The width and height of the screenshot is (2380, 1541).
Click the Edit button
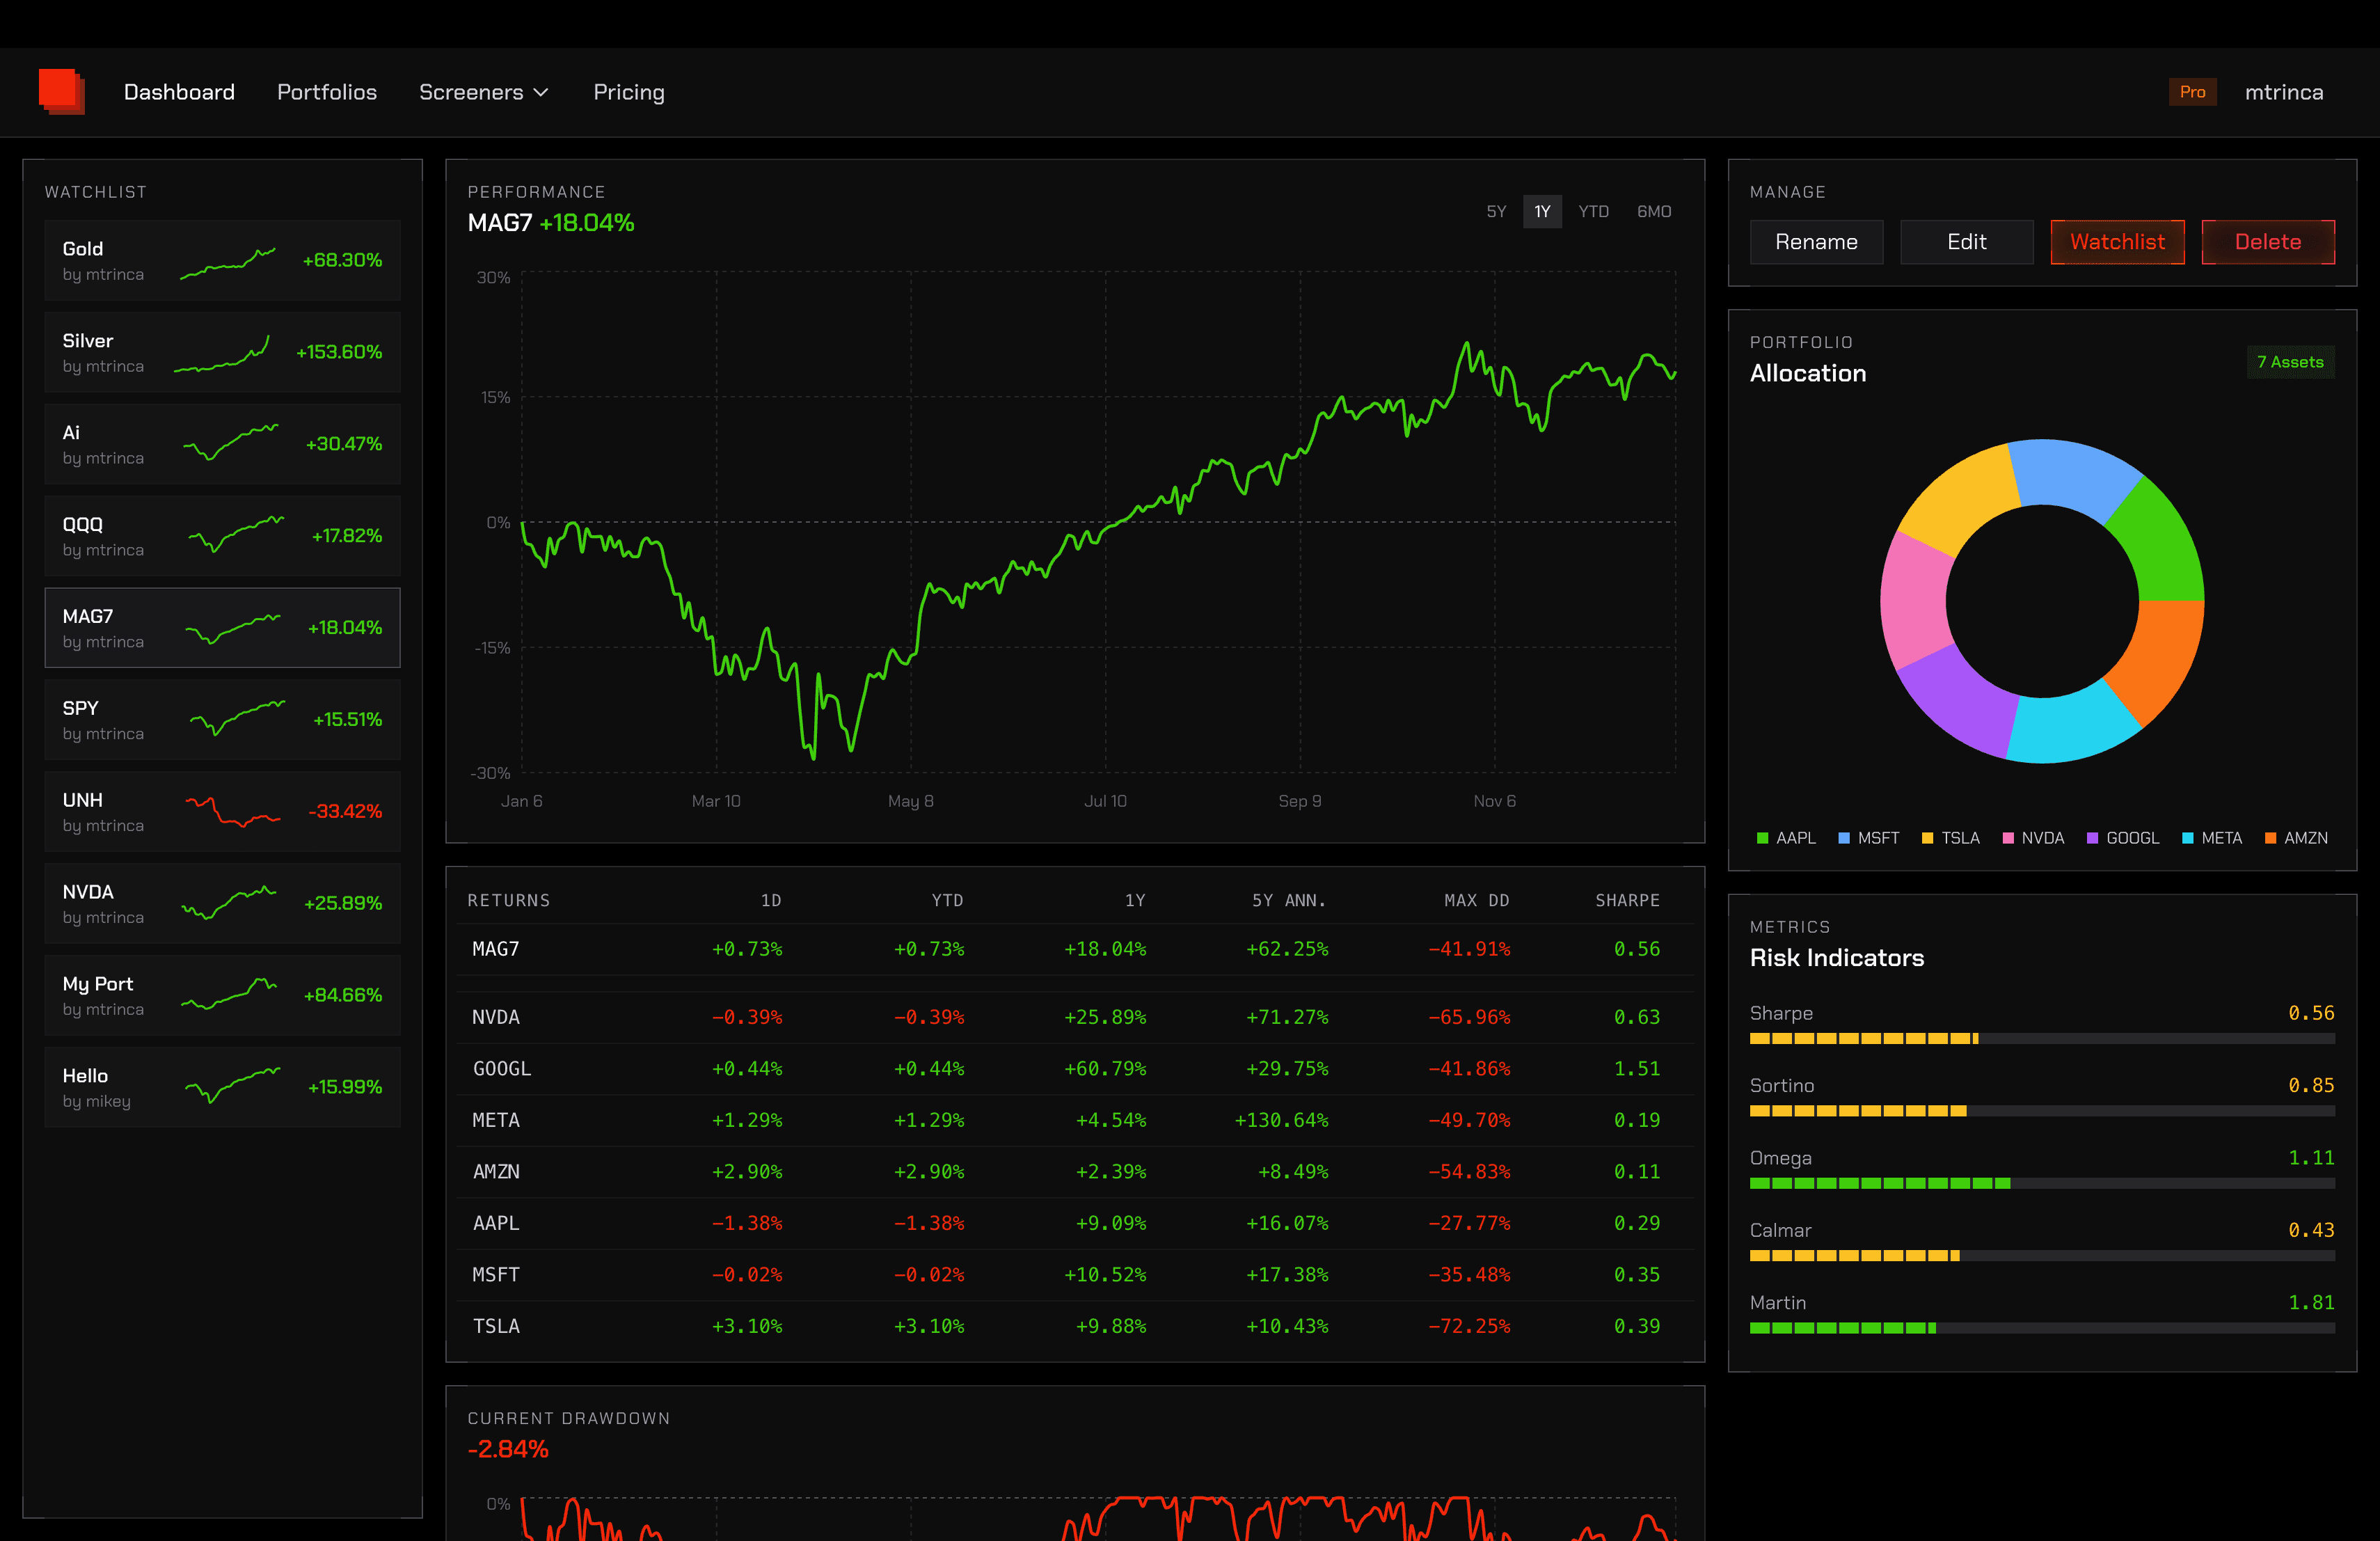coord(1966,241)
